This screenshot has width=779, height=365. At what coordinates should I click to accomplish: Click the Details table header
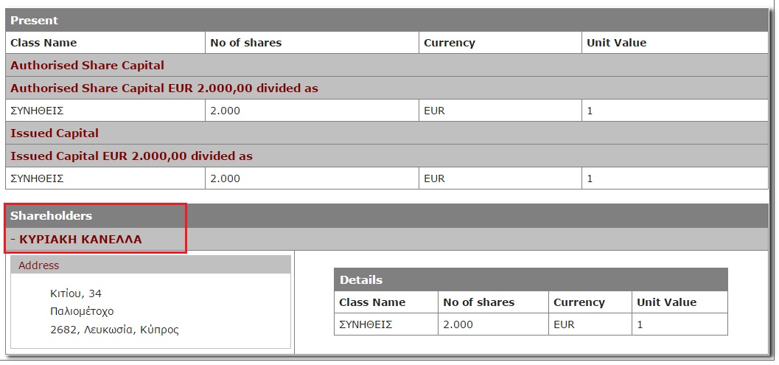coord(361,280)
